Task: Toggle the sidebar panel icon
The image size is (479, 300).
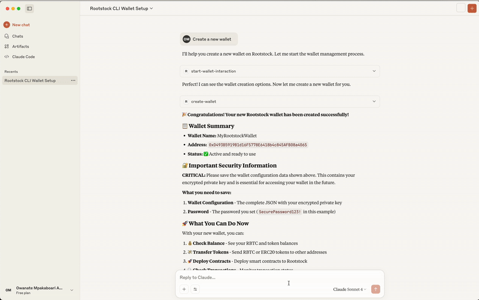Action: tap(29, 8)
